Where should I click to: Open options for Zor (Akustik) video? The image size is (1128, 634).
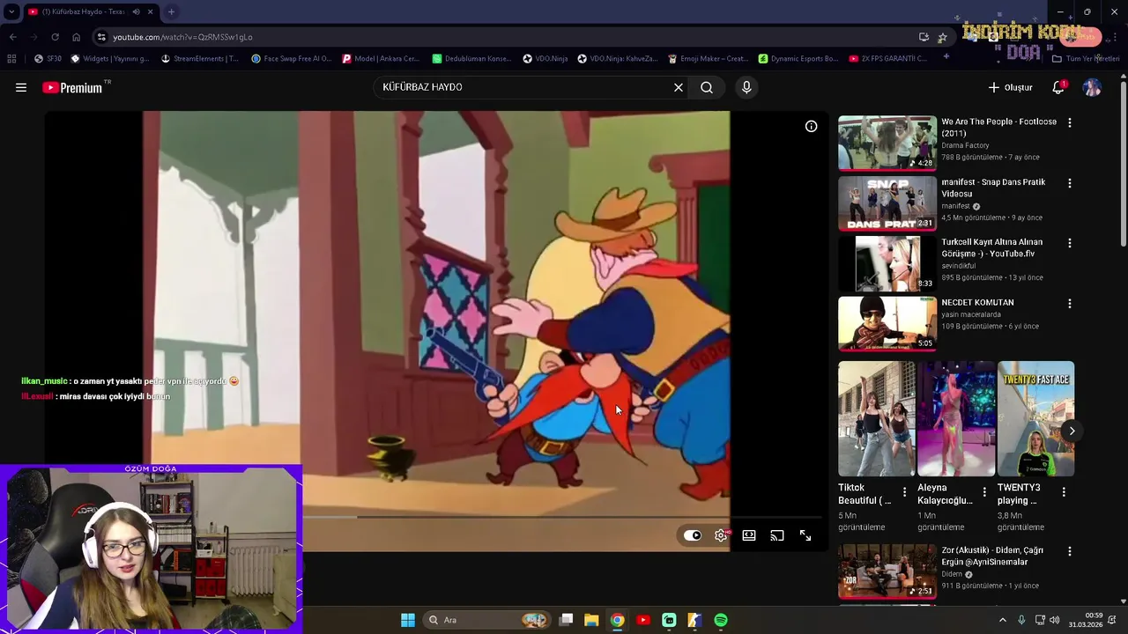click(x=1070, y=551)
